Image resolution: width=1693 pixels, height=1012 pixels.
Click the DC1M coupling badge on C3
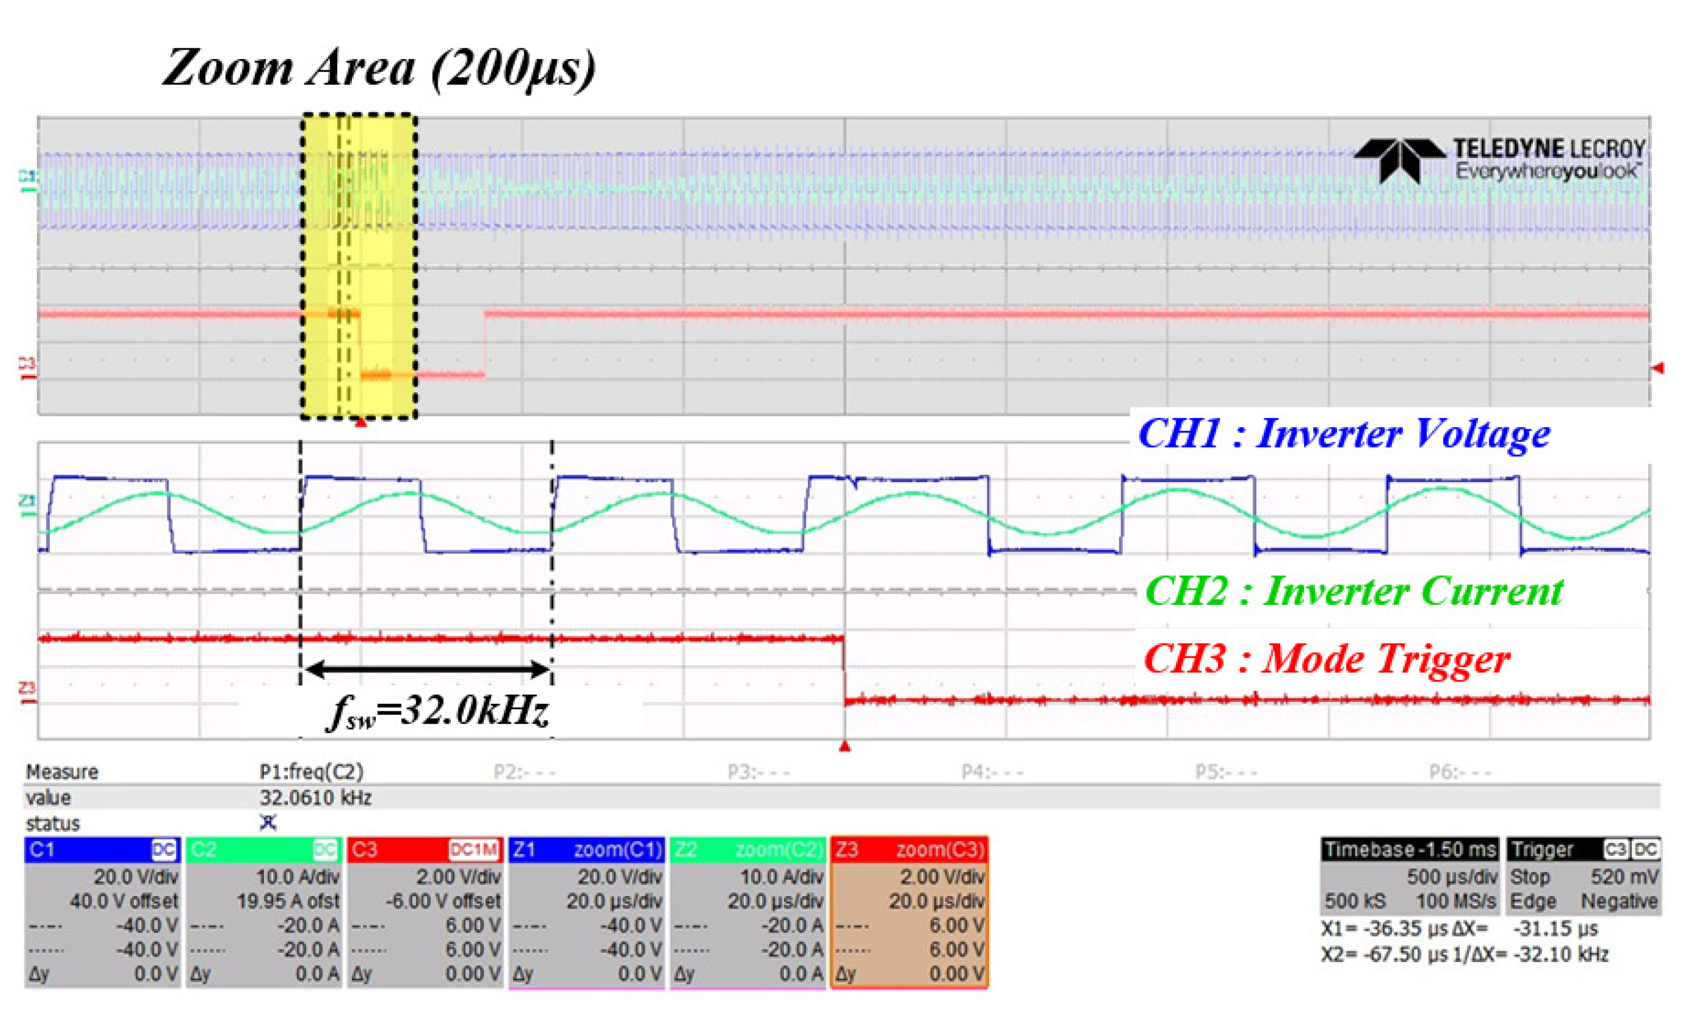(x=473, y=850)
